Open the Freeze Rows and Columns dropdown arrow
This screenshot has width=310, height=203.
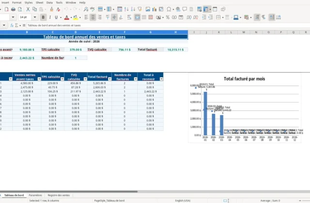(210, 9)
